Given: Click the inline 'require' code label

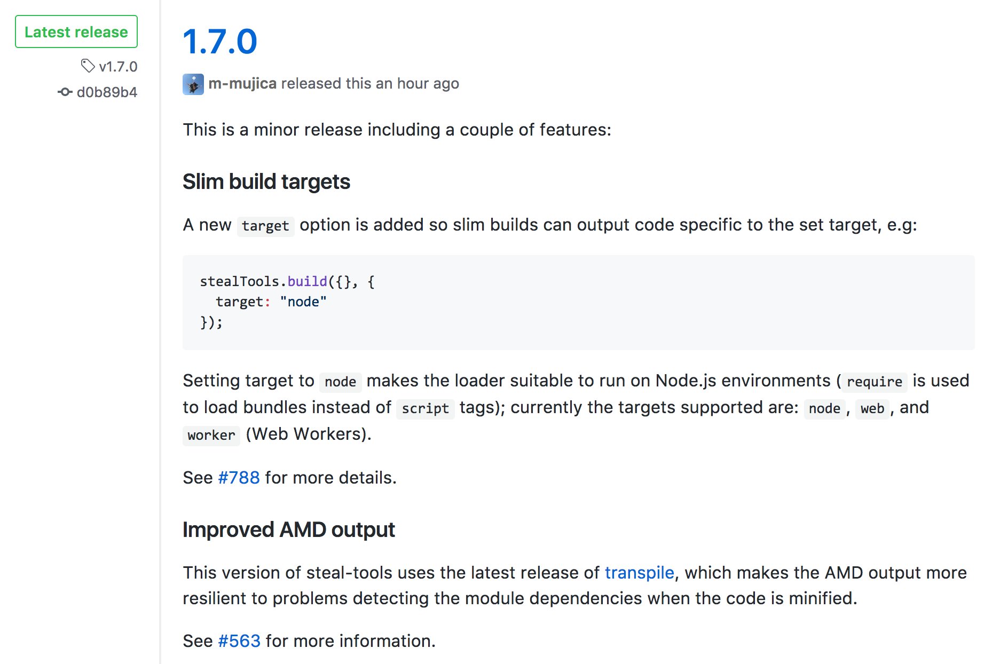Looking at the screenshot, I should (x=875, y=382).
